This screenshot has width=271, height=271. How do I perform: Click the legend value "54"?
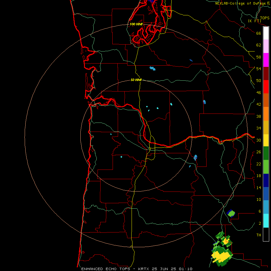[x=259, y=69]
